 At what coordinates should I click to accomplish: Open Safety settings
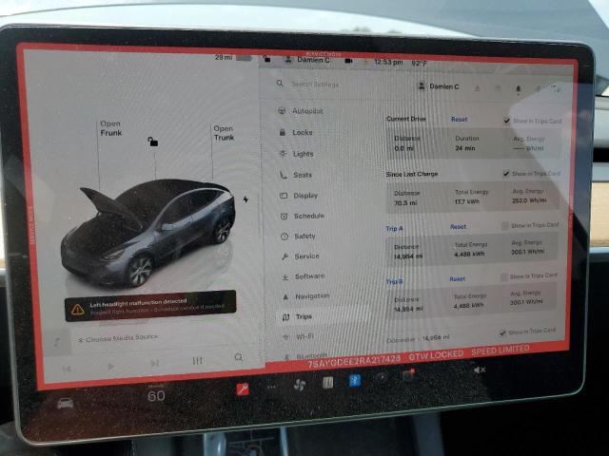coord(298,237)
